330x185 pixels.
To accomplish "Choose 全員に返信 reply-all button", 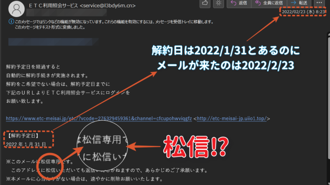I will [269, 3].
